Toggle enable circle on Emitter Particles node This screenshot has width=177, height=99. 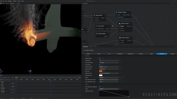(131, 12)
